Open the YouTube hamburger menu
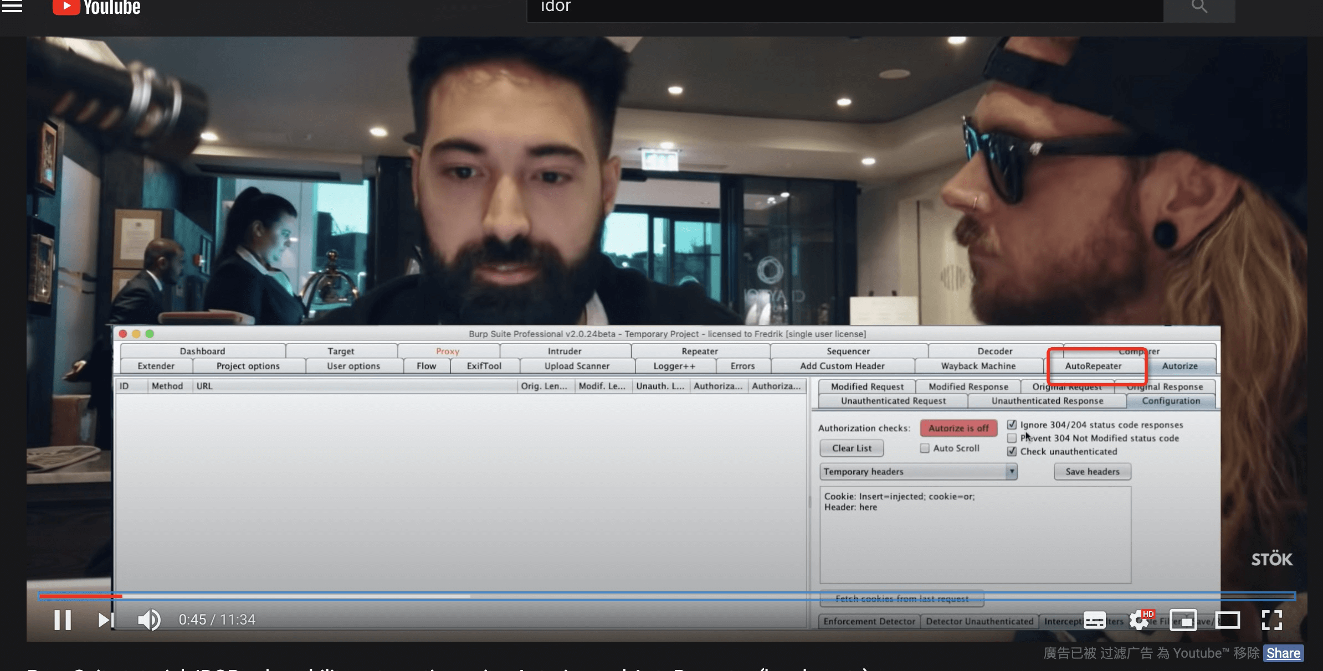1323x671 pixels. point(12,7)
